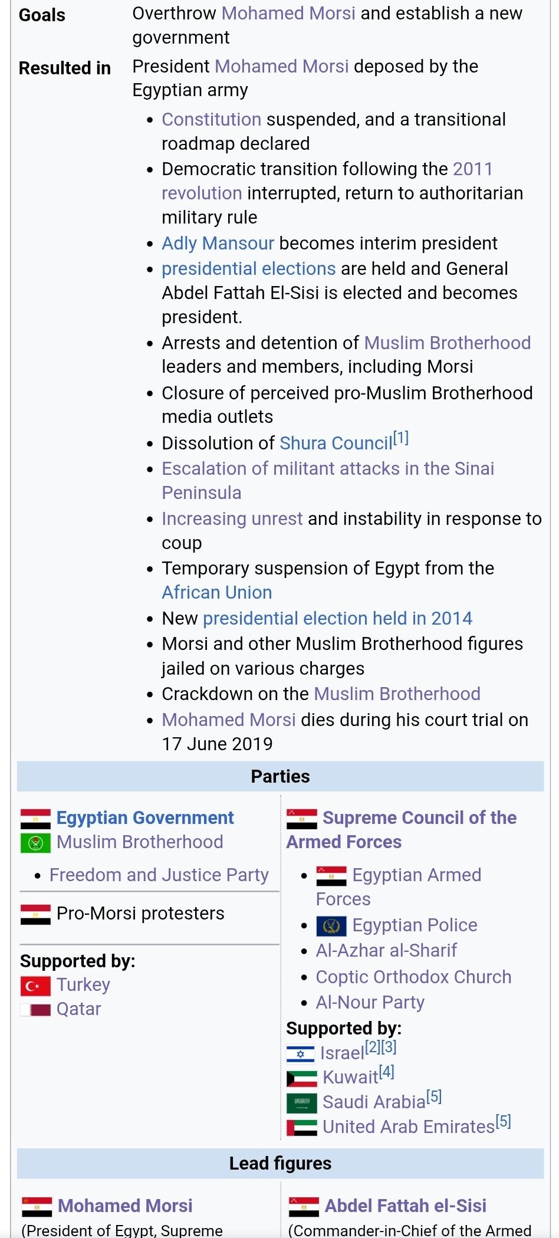Open the Adly Mansour link

(x=218, y=243)
